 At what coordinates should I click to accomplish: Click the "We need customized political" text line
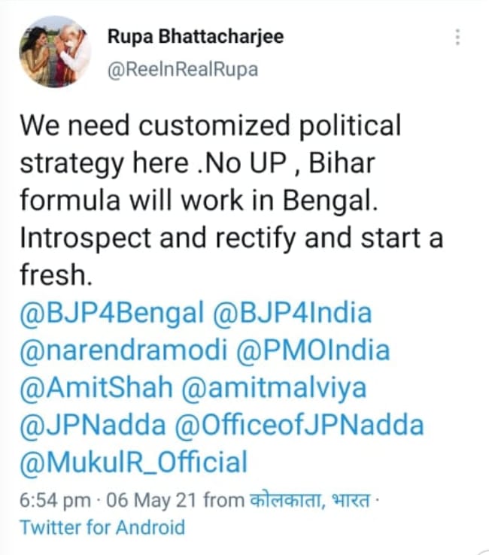pyautogui.click(x=210, y=126)
